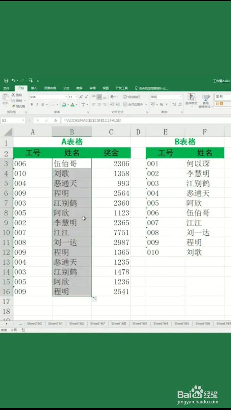Click the Format Painter (格式刷) icon

tap(13, 106)
